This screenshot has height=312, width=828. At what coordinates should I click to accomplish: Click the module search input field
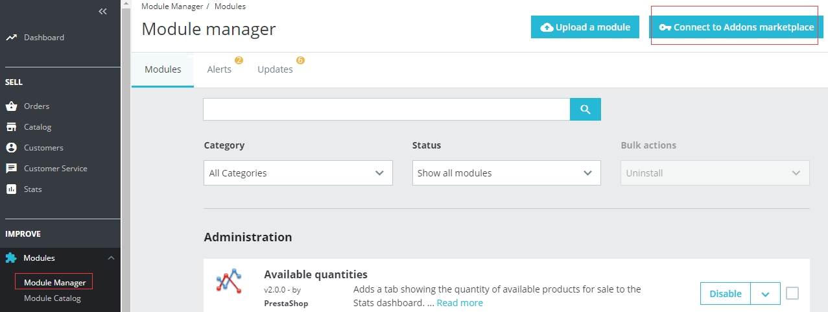tap(386, 110)
